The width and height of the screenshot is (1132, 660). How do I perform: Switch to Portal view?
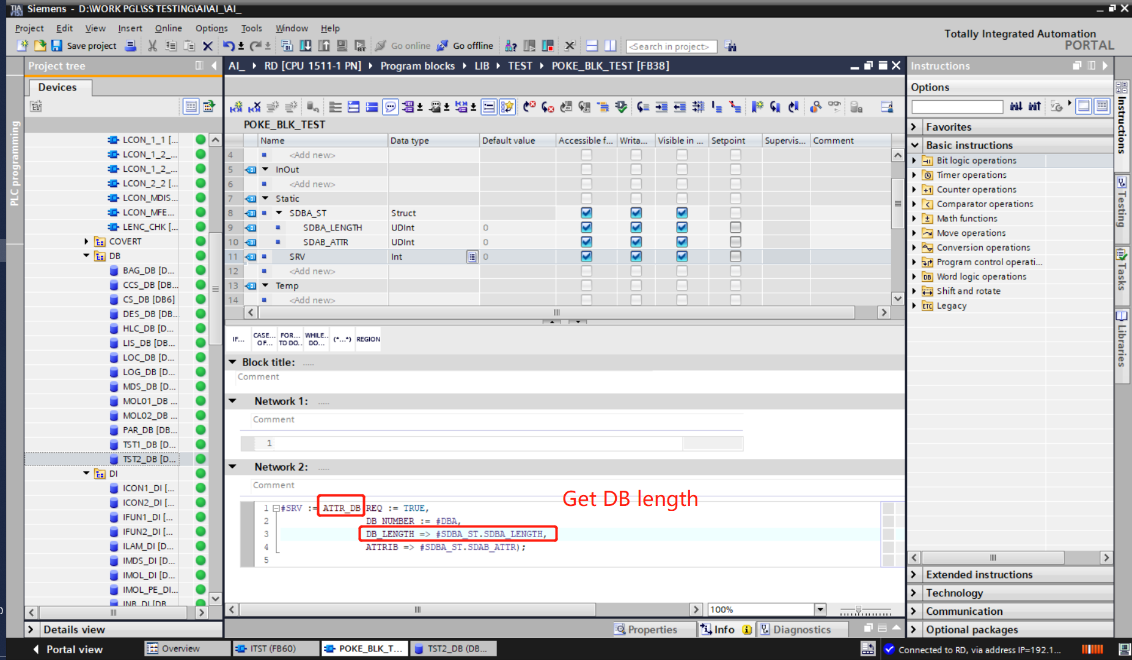tap(67, 649)
